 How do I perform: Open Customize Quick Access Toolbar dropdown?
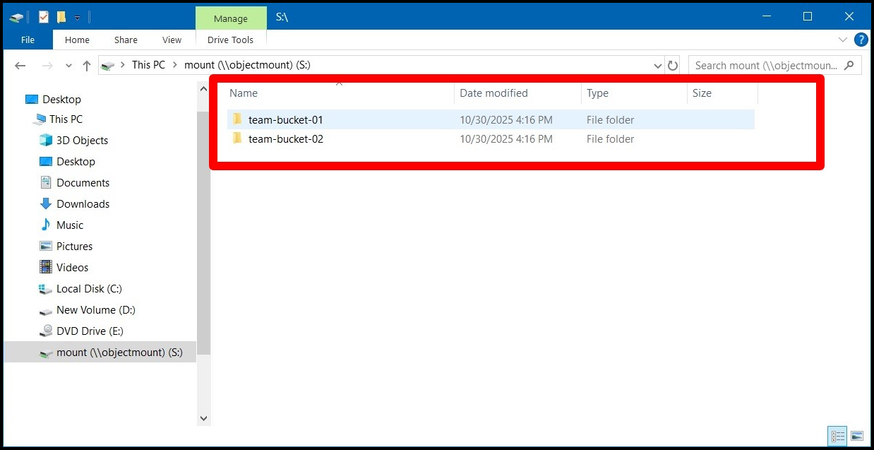pyautogui.click(x=77, y=18)
